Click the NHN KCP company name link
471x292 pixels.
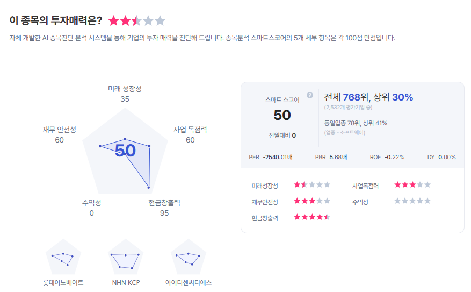126,283
